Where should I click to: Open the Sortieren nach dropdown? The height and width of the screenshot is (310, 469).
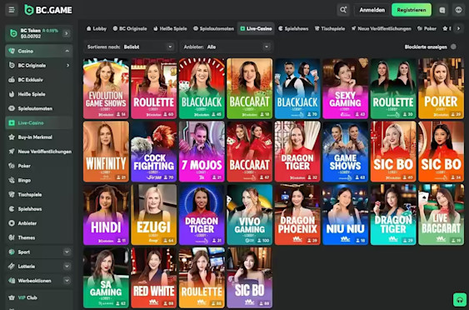pos(130,47)
